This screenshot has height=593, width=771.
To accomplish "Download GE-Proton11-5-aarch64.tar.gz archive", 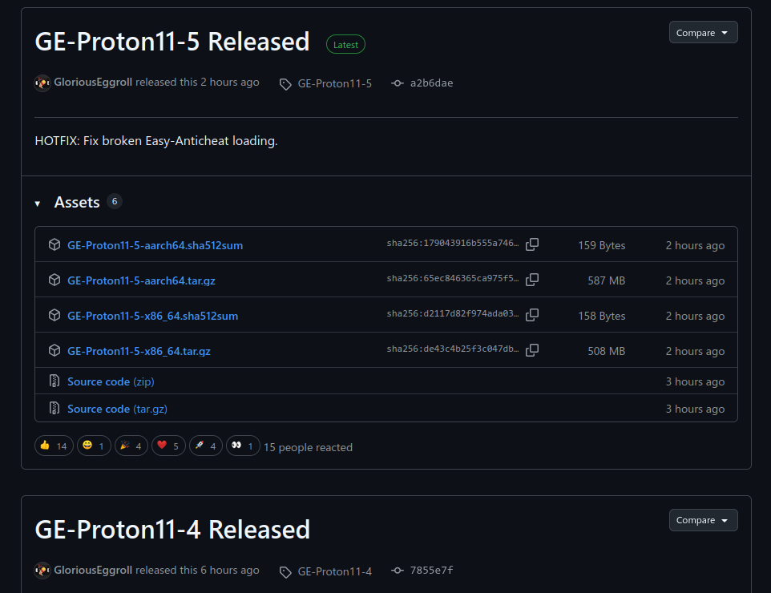I will (141, 280).
